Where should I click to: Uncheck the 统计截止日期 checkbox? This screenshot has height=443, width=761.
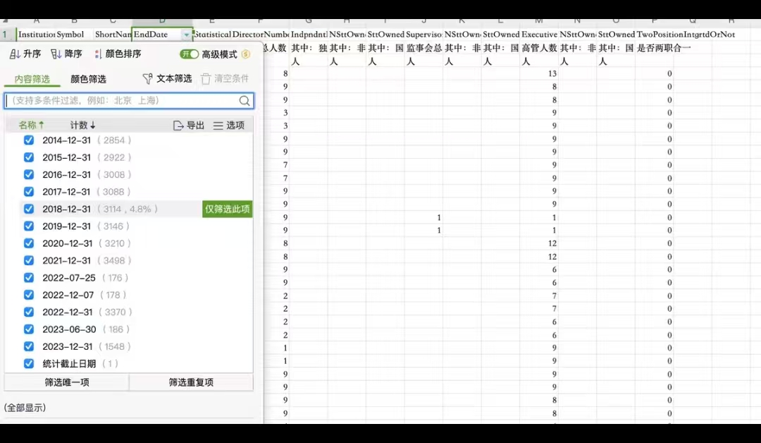(29, 364)
